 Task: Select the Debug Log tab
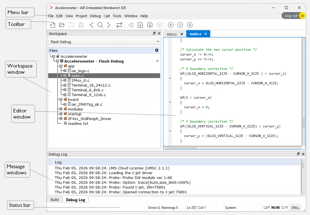(76, 200)
